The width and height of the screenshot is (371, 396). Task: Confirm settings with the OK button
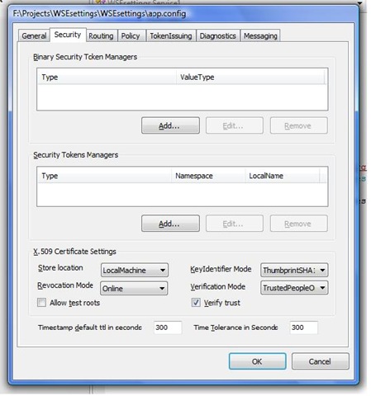[x=258, y=361]
